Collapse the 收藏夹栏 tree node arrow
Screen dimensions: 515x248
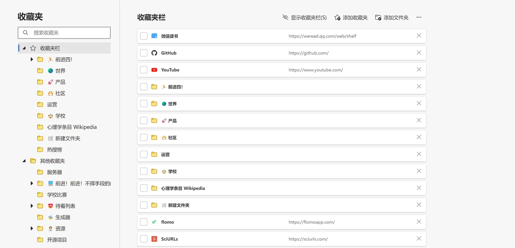(x=24, y=48)
